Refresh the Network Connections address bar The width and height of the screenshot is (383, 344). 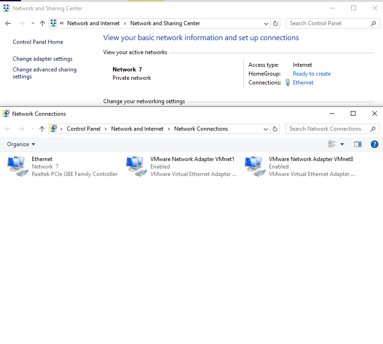(276, 129)
